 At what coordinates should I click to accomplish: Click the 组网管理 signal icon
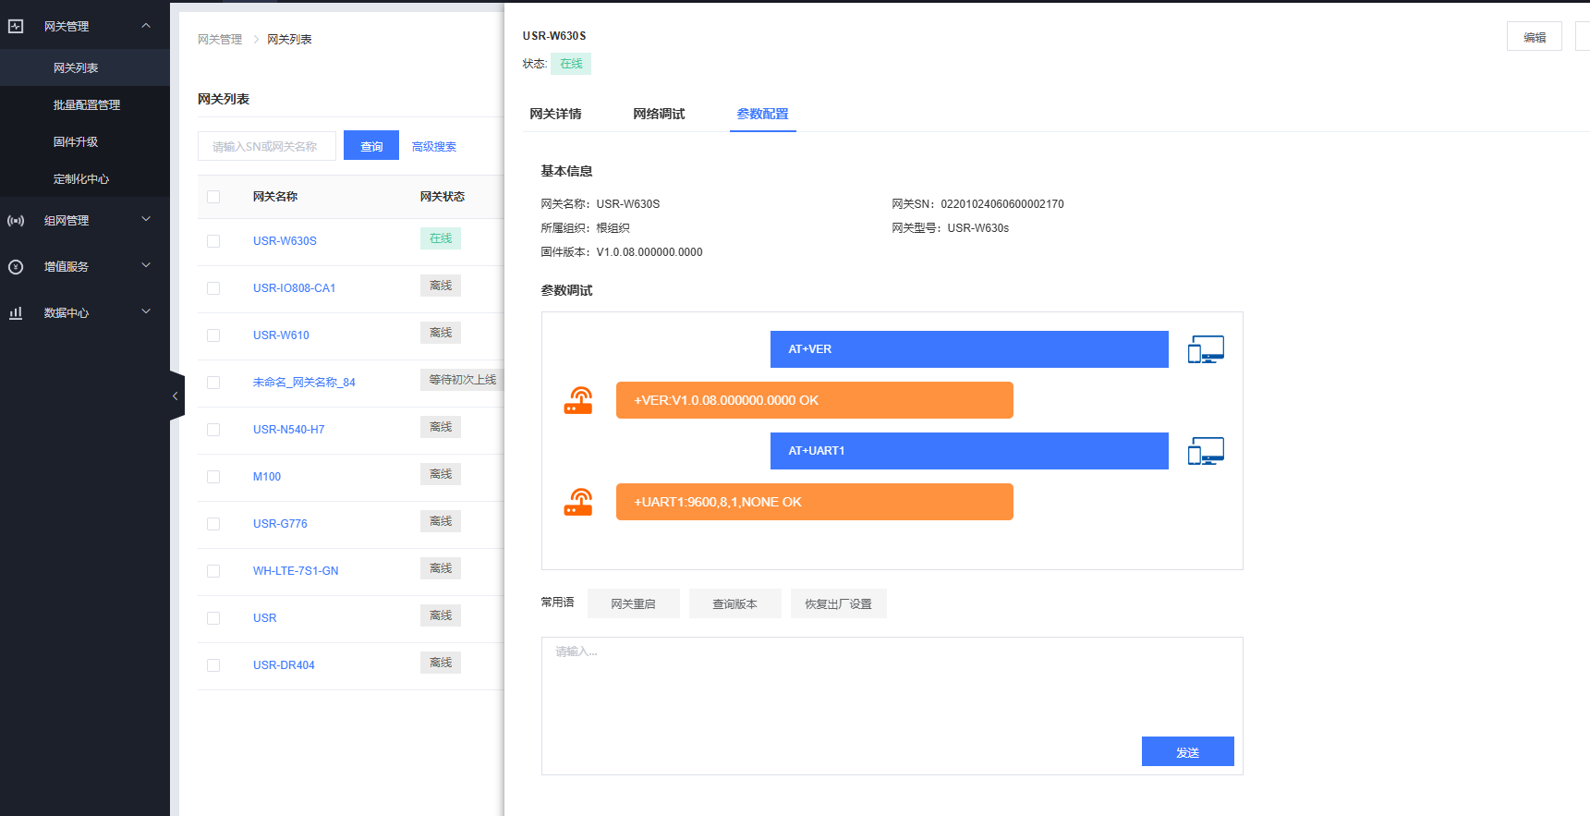(16, 221)
